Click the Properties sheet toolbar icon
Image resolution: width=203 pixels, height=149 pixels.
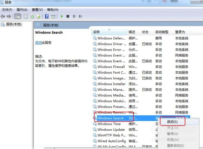pos(26,16)
